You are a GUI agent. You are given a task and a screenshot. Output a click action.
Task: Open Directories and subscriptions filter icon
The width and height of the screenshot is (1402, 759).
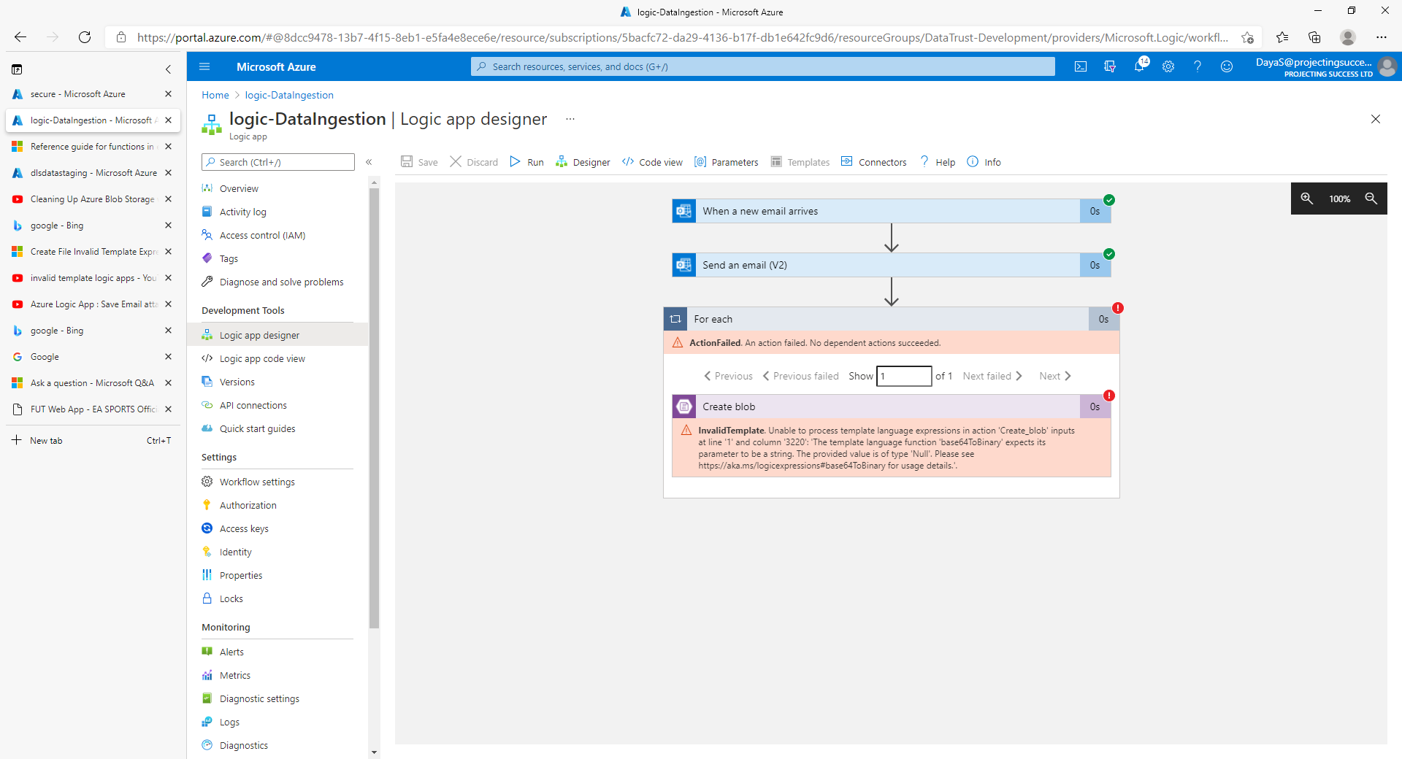(x=1110, y=66)
